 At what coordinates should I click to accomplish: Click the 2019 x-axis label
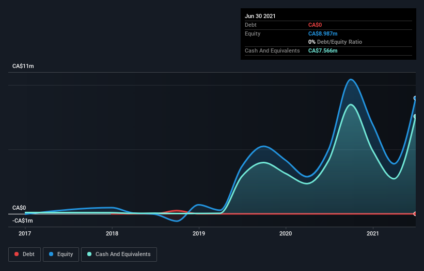click(x=199, y=233)
